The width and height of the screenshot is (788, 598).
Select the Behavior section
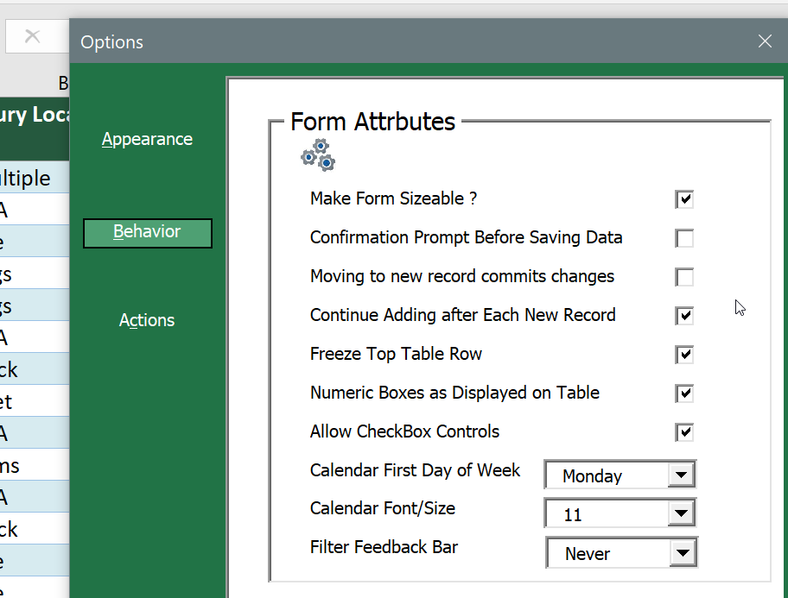pos(147,232)
